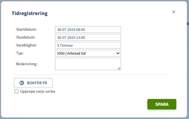
Task: Enable the Upprepa varje vecka checkbox
Action: (x=16, y=91)
